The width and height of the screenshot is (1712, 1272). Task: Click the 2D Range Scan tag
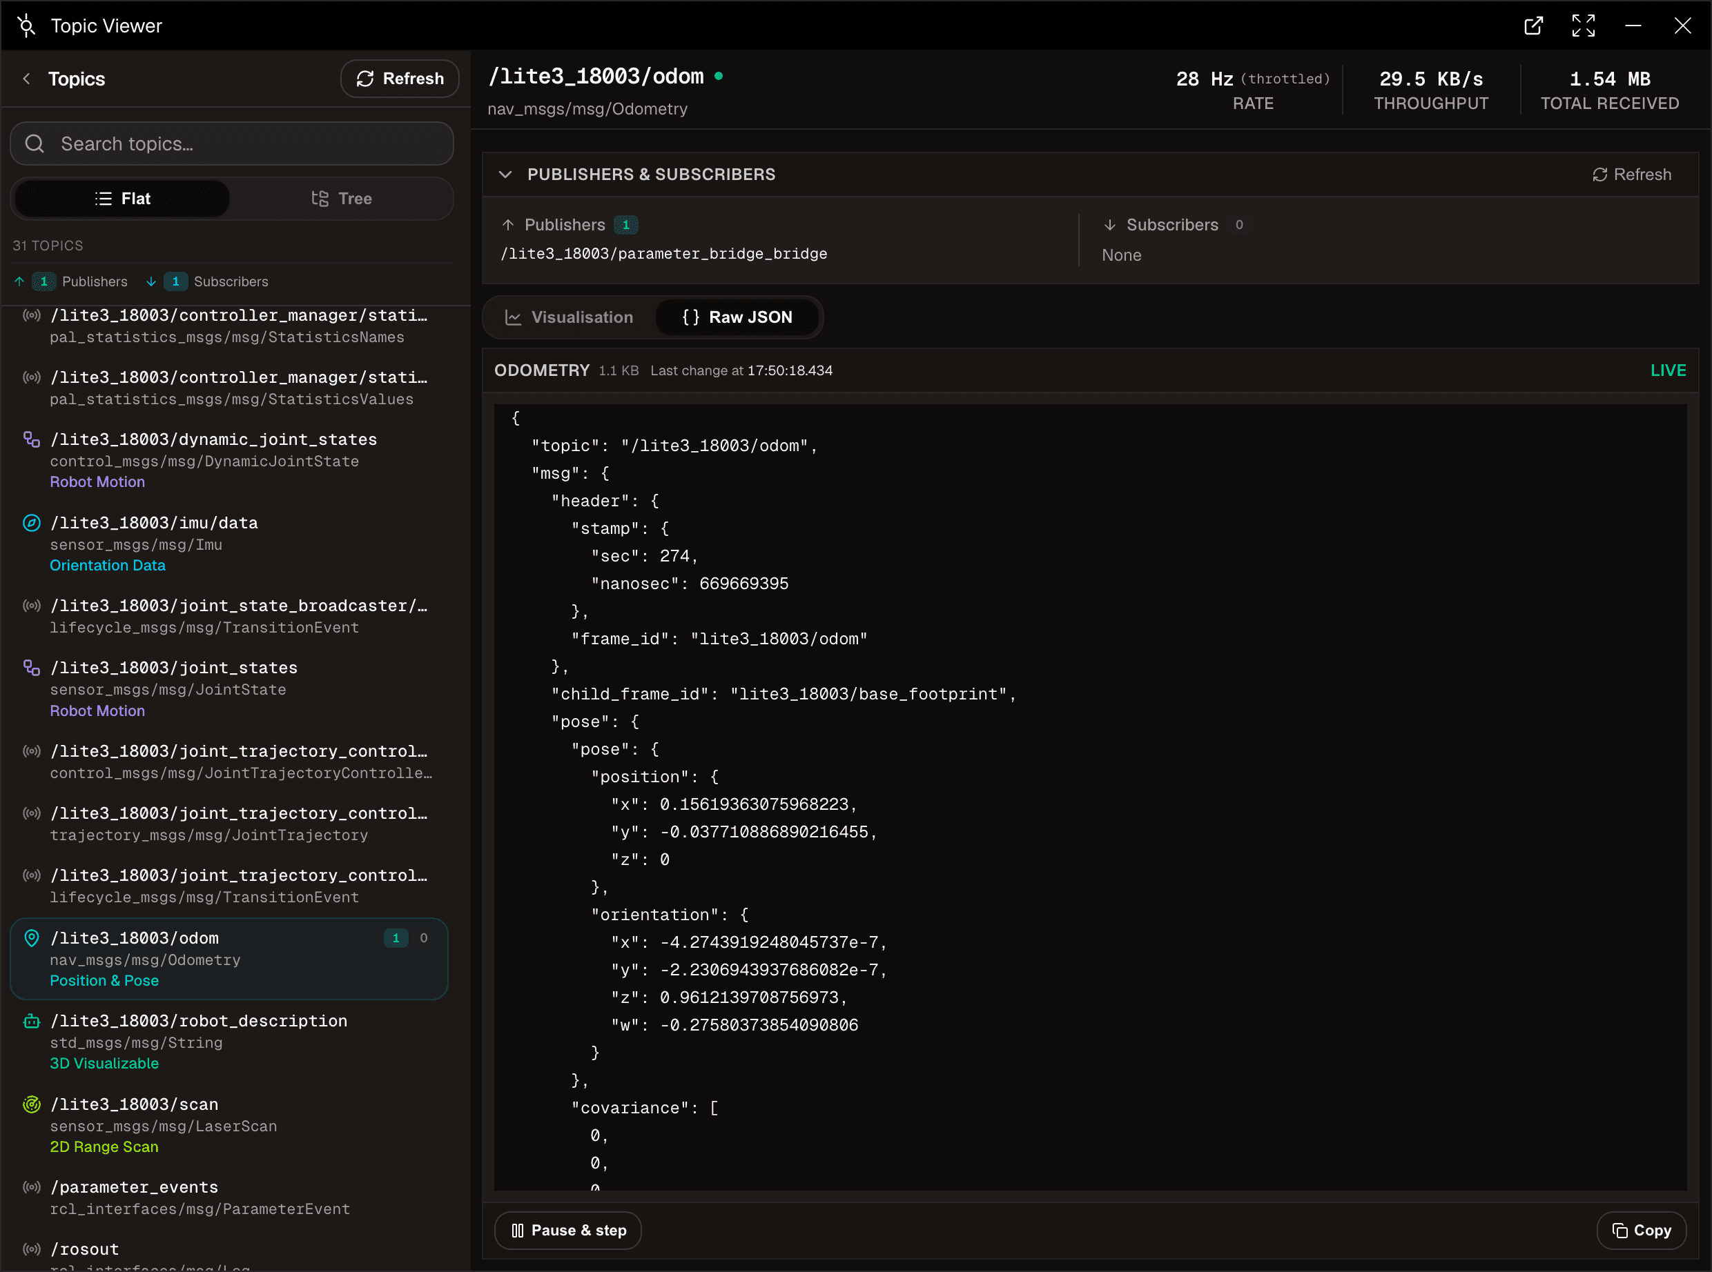tap(104, 1147)
